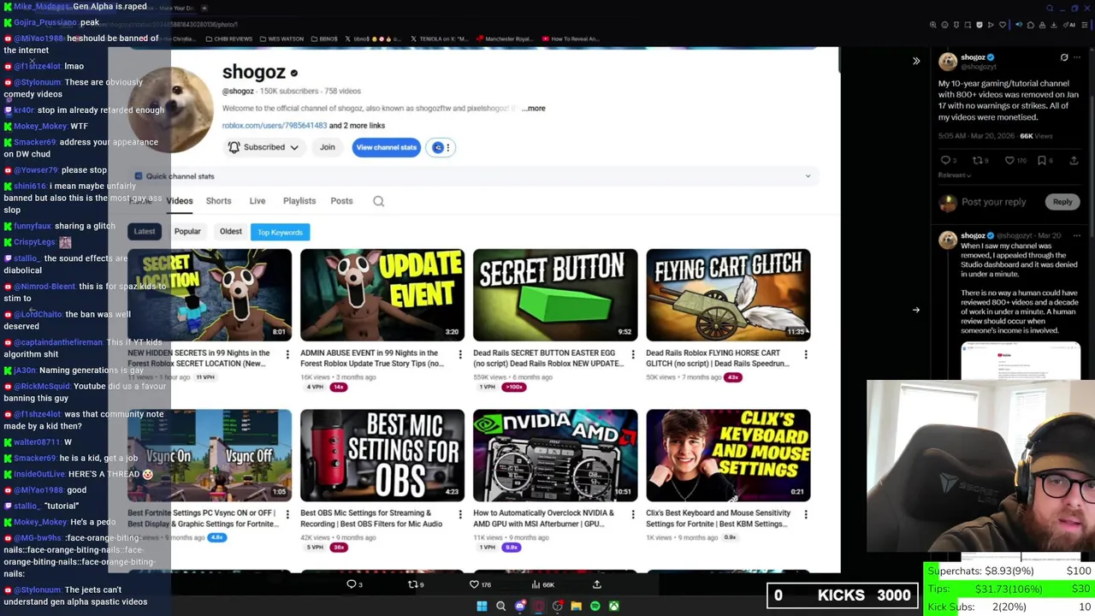1095x616 pixels.
Task: Open the SECRET LOCATION video thumbnail
Action: coord(210,295)
